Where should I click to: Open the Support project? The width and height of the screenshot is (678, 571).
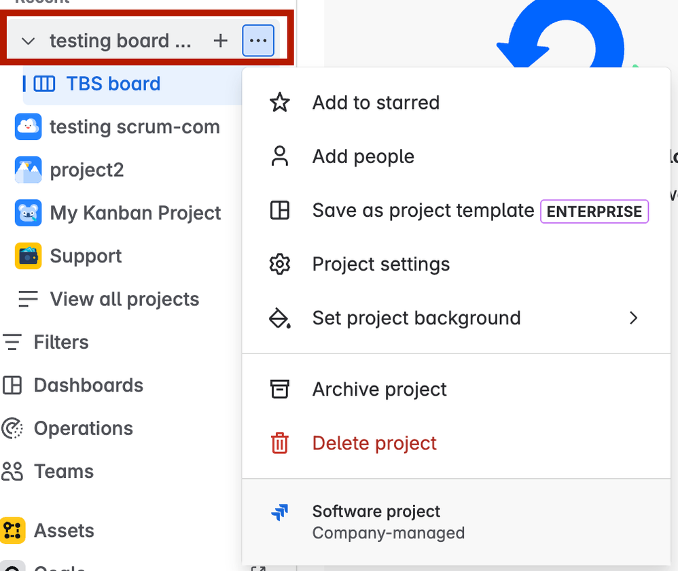[x=86, y=256]
